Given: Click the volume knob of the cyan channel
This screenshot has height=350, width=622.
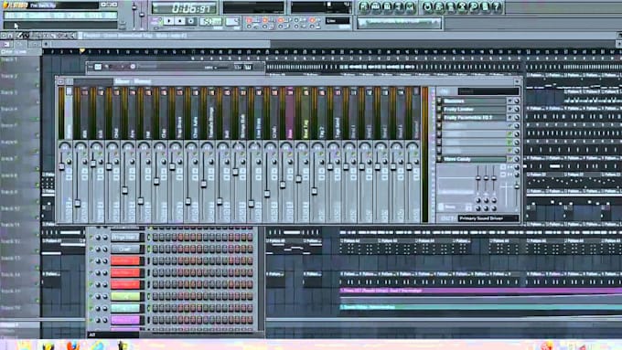Looking at the screenshot, I should (105, 308).
